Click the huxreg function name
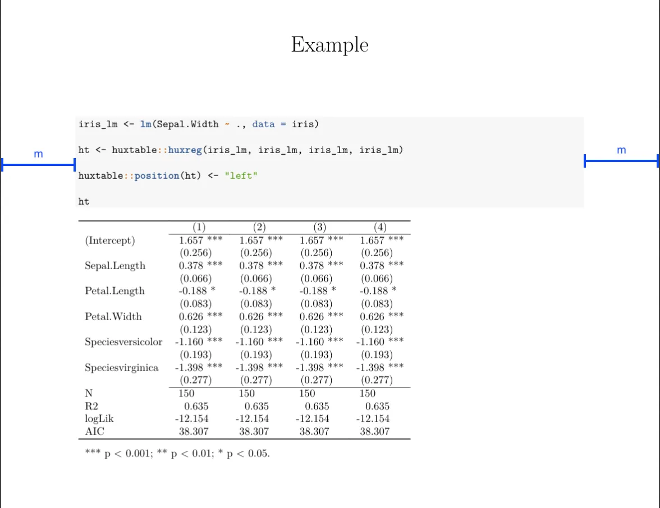660x508 pixels. (185, 150)
